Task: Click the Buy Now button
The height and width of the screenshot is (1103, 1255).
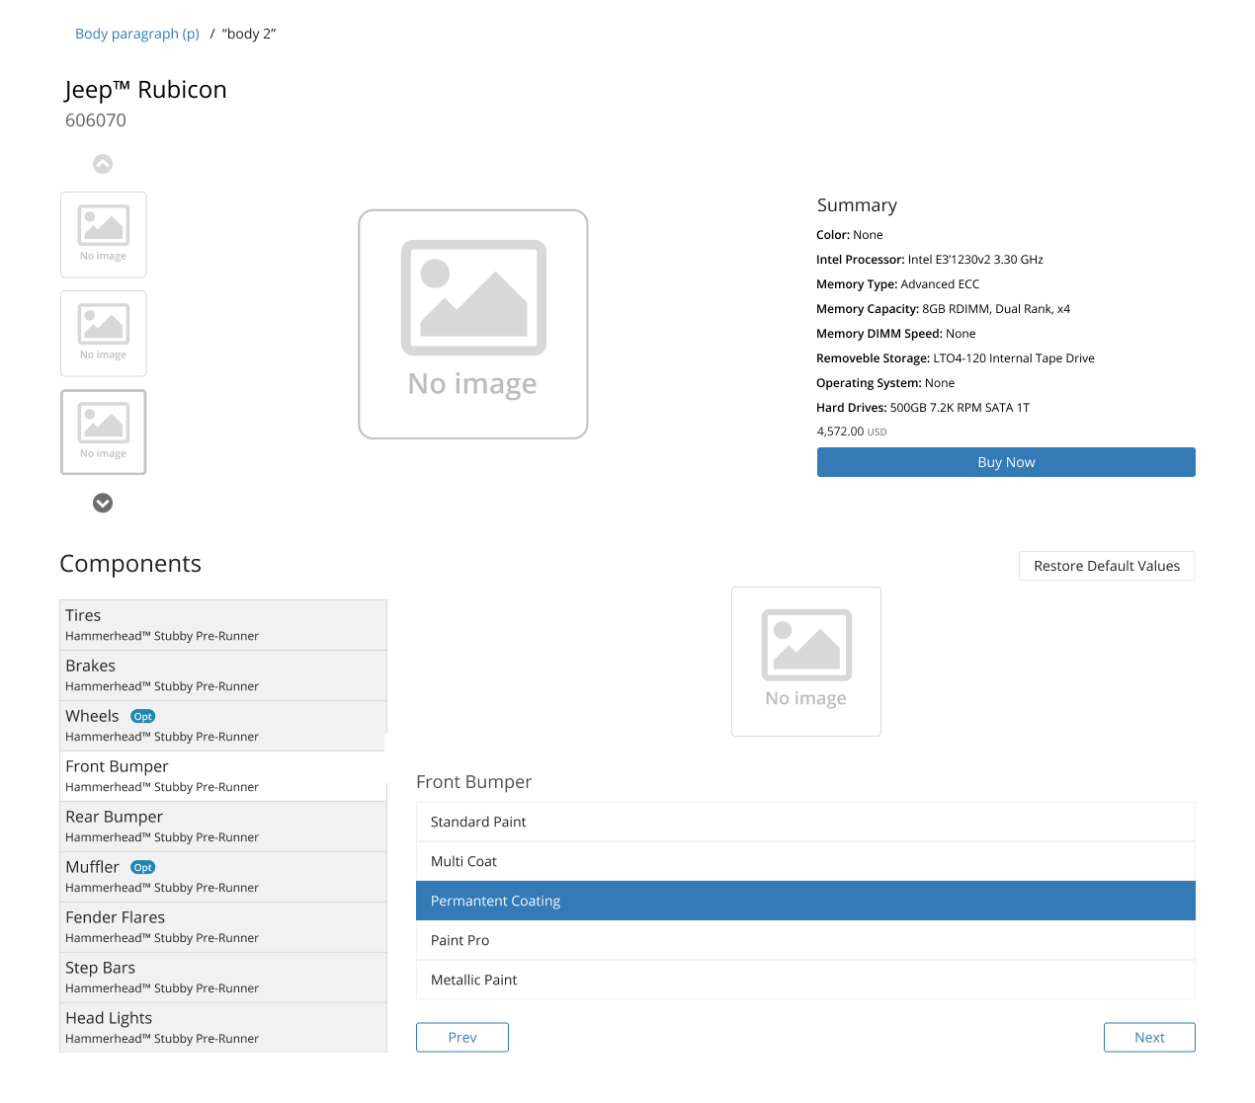Action: pyautogui.click(x=1006, y=462)
